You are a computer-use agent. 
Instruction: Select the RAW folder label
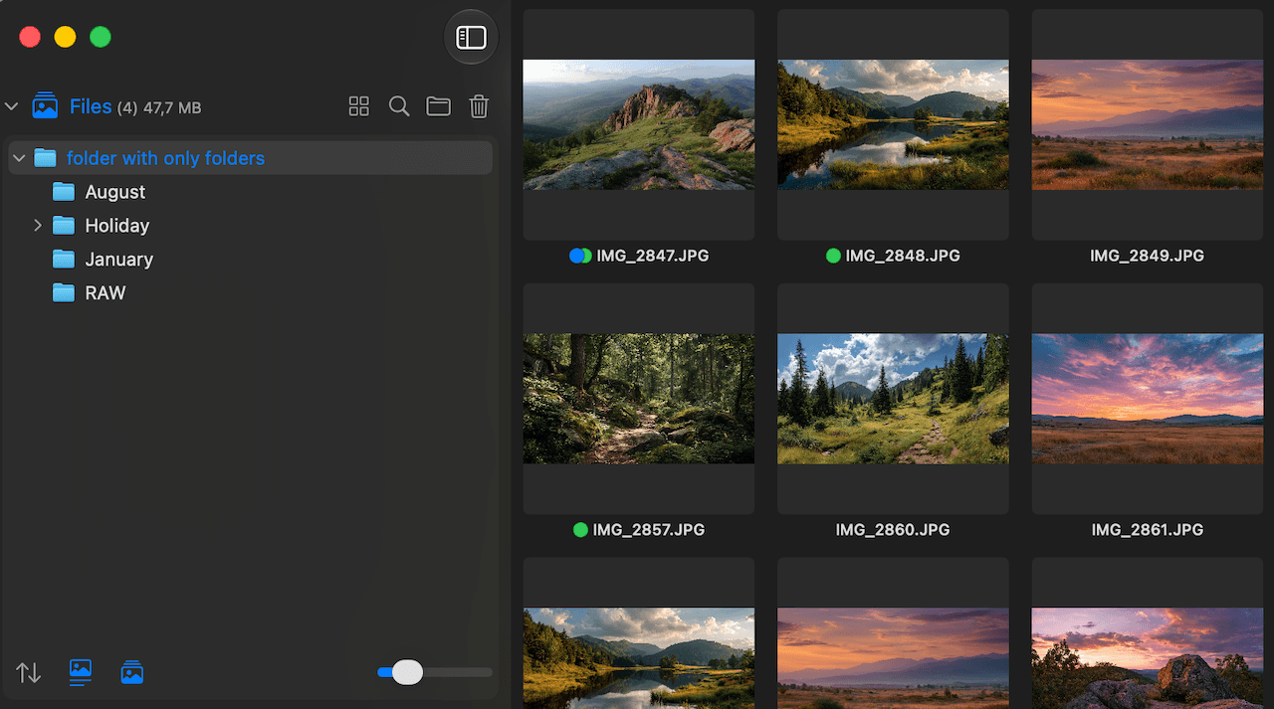(106, 293)
